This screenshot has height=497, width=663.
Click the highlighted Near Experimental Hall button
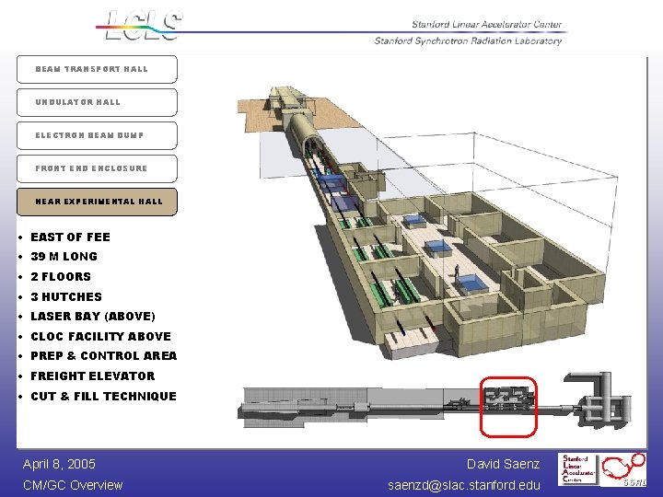97,202
